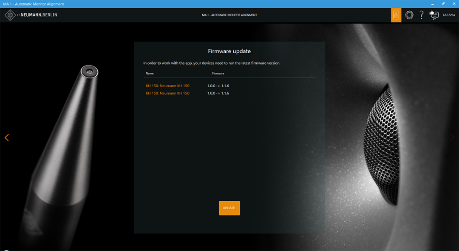Click the Neumann diamond logo icon
Viewport: 459px width, 251px height.
[x=10, y=15]
